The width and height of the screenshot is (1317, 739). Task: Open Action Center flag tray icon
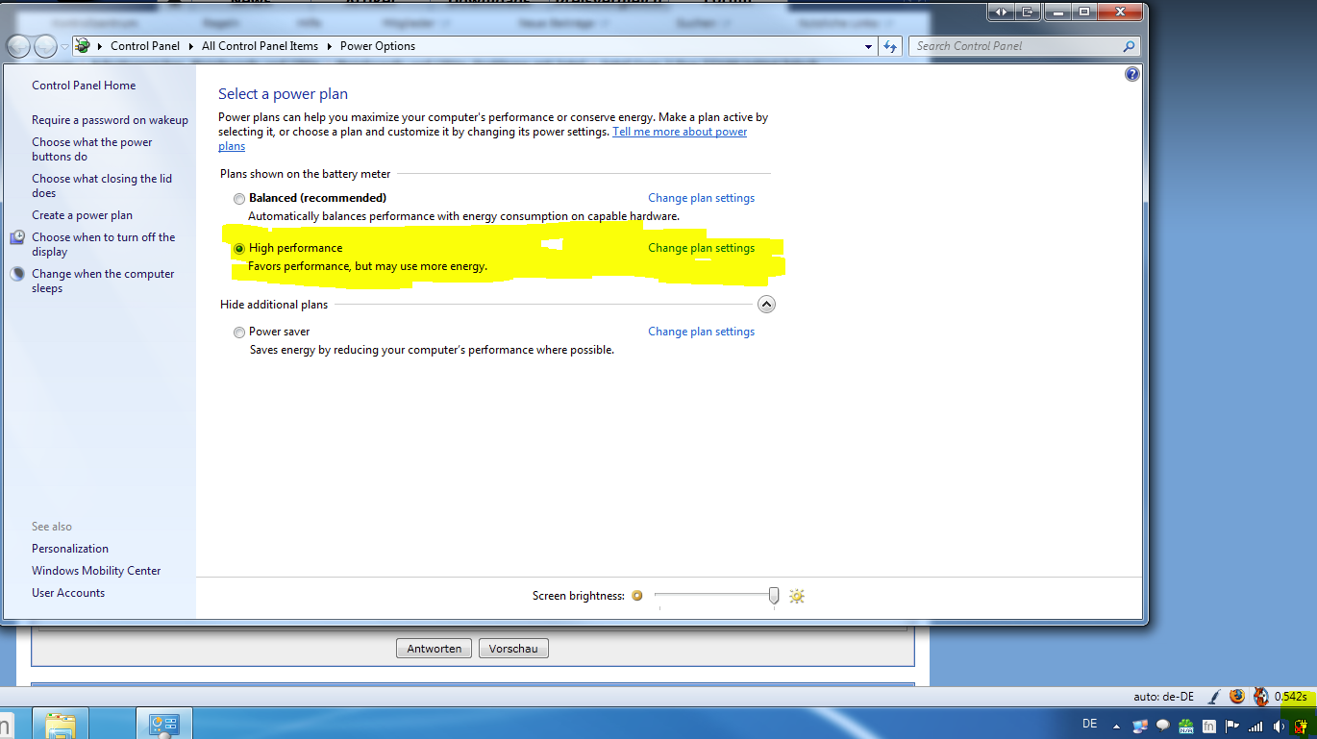[x=1232, y=726]
